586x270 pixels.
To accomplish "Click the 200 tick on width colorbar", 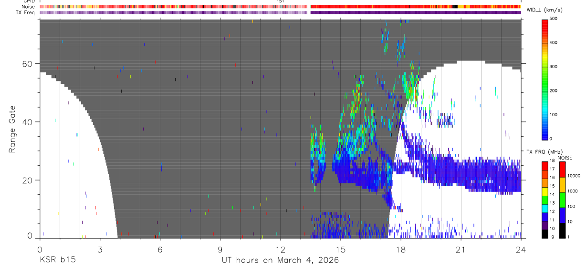I will (554, 90).
